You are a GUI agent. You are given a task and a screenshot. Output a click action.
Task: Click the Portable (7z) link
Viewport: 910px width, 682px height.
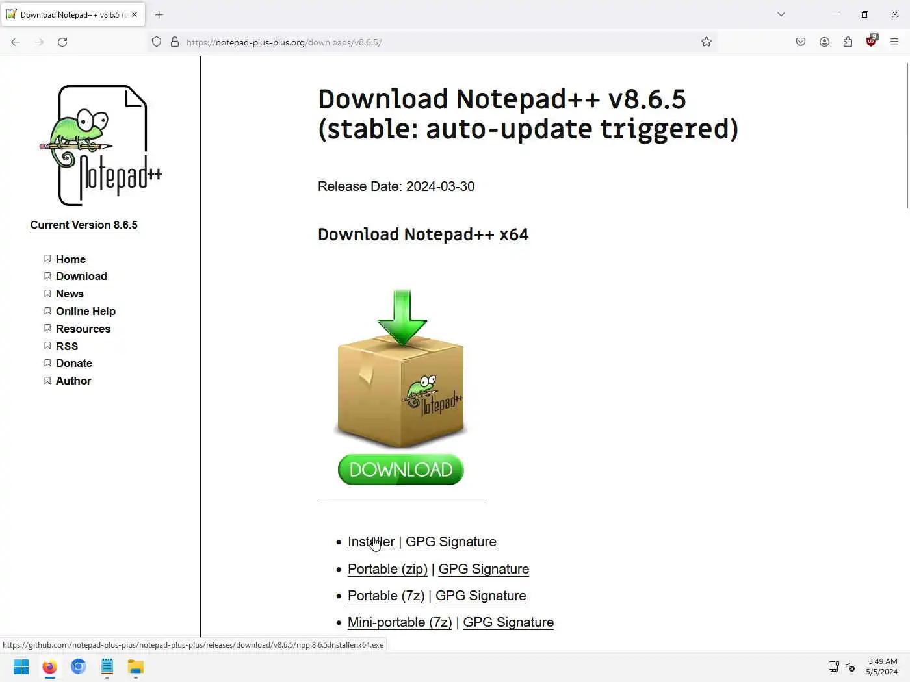(x=386, y=596)
